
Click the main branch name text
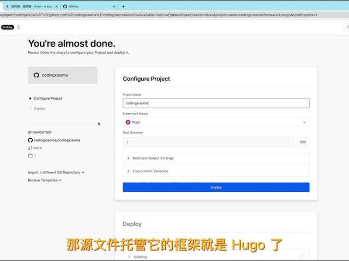coord(38,148)
